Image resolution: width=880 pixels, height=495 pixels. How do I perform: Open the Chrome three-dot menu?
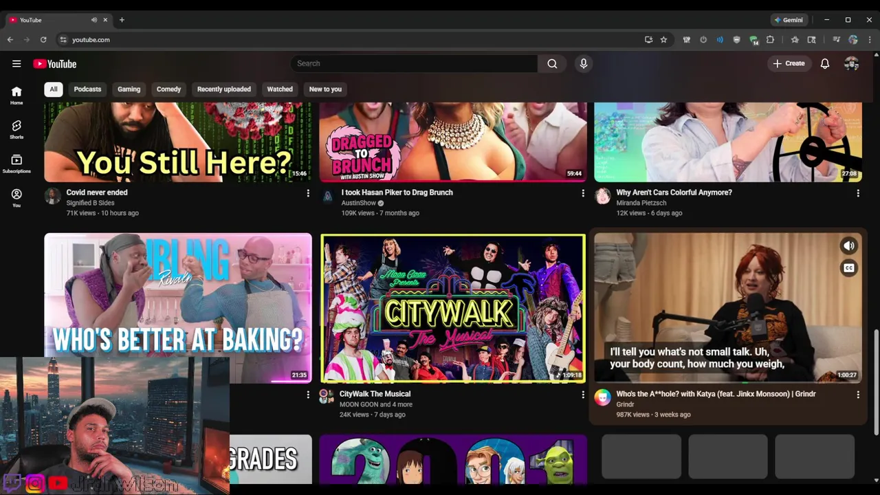(x=870, y=40)
